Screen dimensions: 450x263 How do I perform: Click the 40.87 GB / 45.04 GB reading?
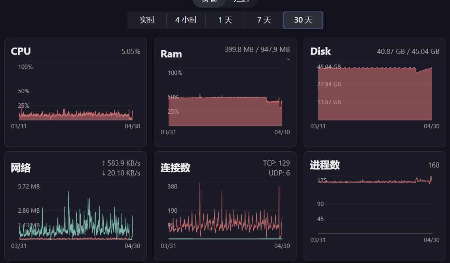pos(408,51)
